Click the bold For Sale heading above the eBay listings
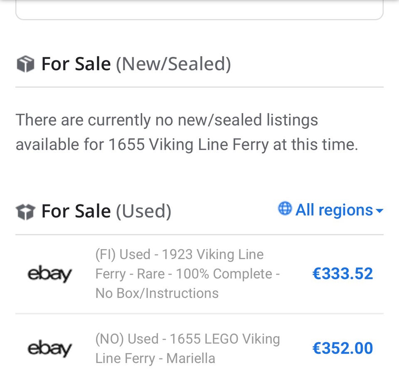The width and height of the screenshot is (399, 378). click(x=76, y=211)
